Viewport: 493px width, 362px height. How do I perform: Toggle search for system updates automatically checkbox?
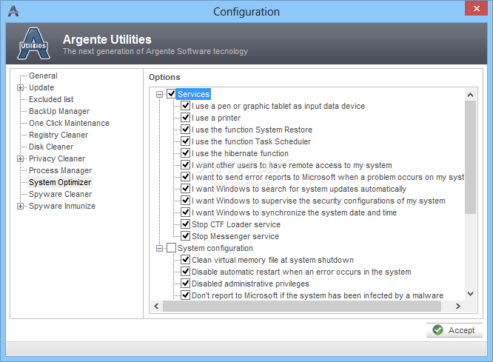(x=186, y=189)
